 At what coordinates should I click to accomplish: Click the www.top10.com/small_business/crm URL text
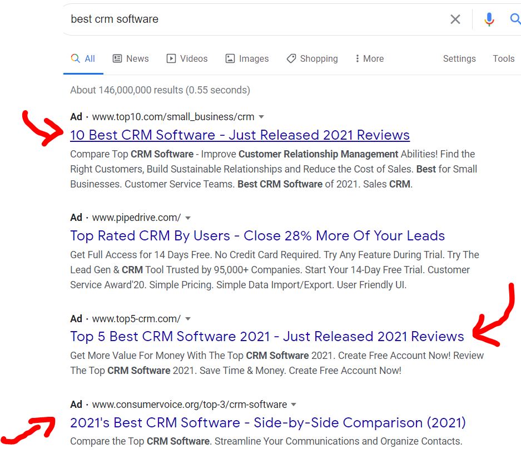point(173,117)
